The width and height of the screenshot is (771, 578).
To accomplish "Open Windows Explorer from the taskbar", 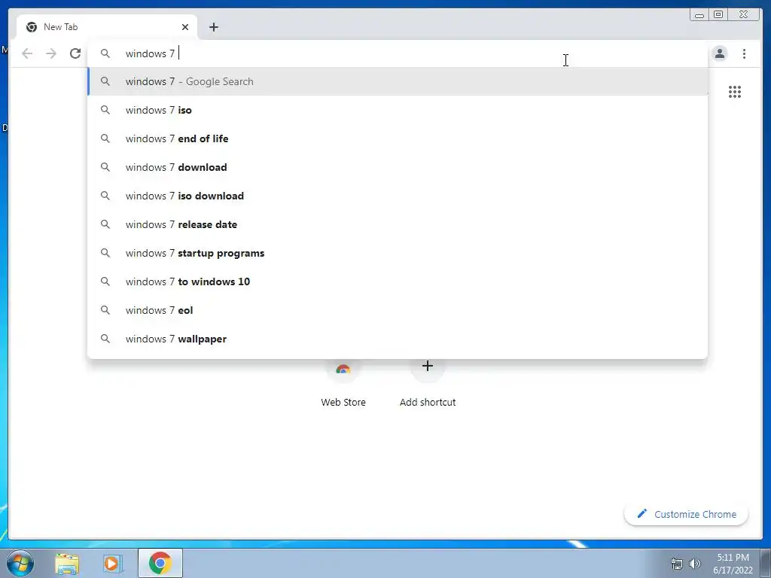I will (67, 563).
